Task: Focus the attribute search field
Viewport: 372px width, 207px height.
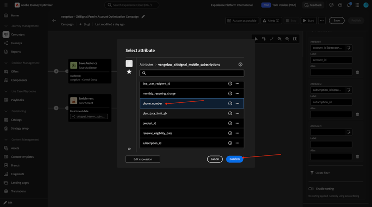Action: point(191,73)
